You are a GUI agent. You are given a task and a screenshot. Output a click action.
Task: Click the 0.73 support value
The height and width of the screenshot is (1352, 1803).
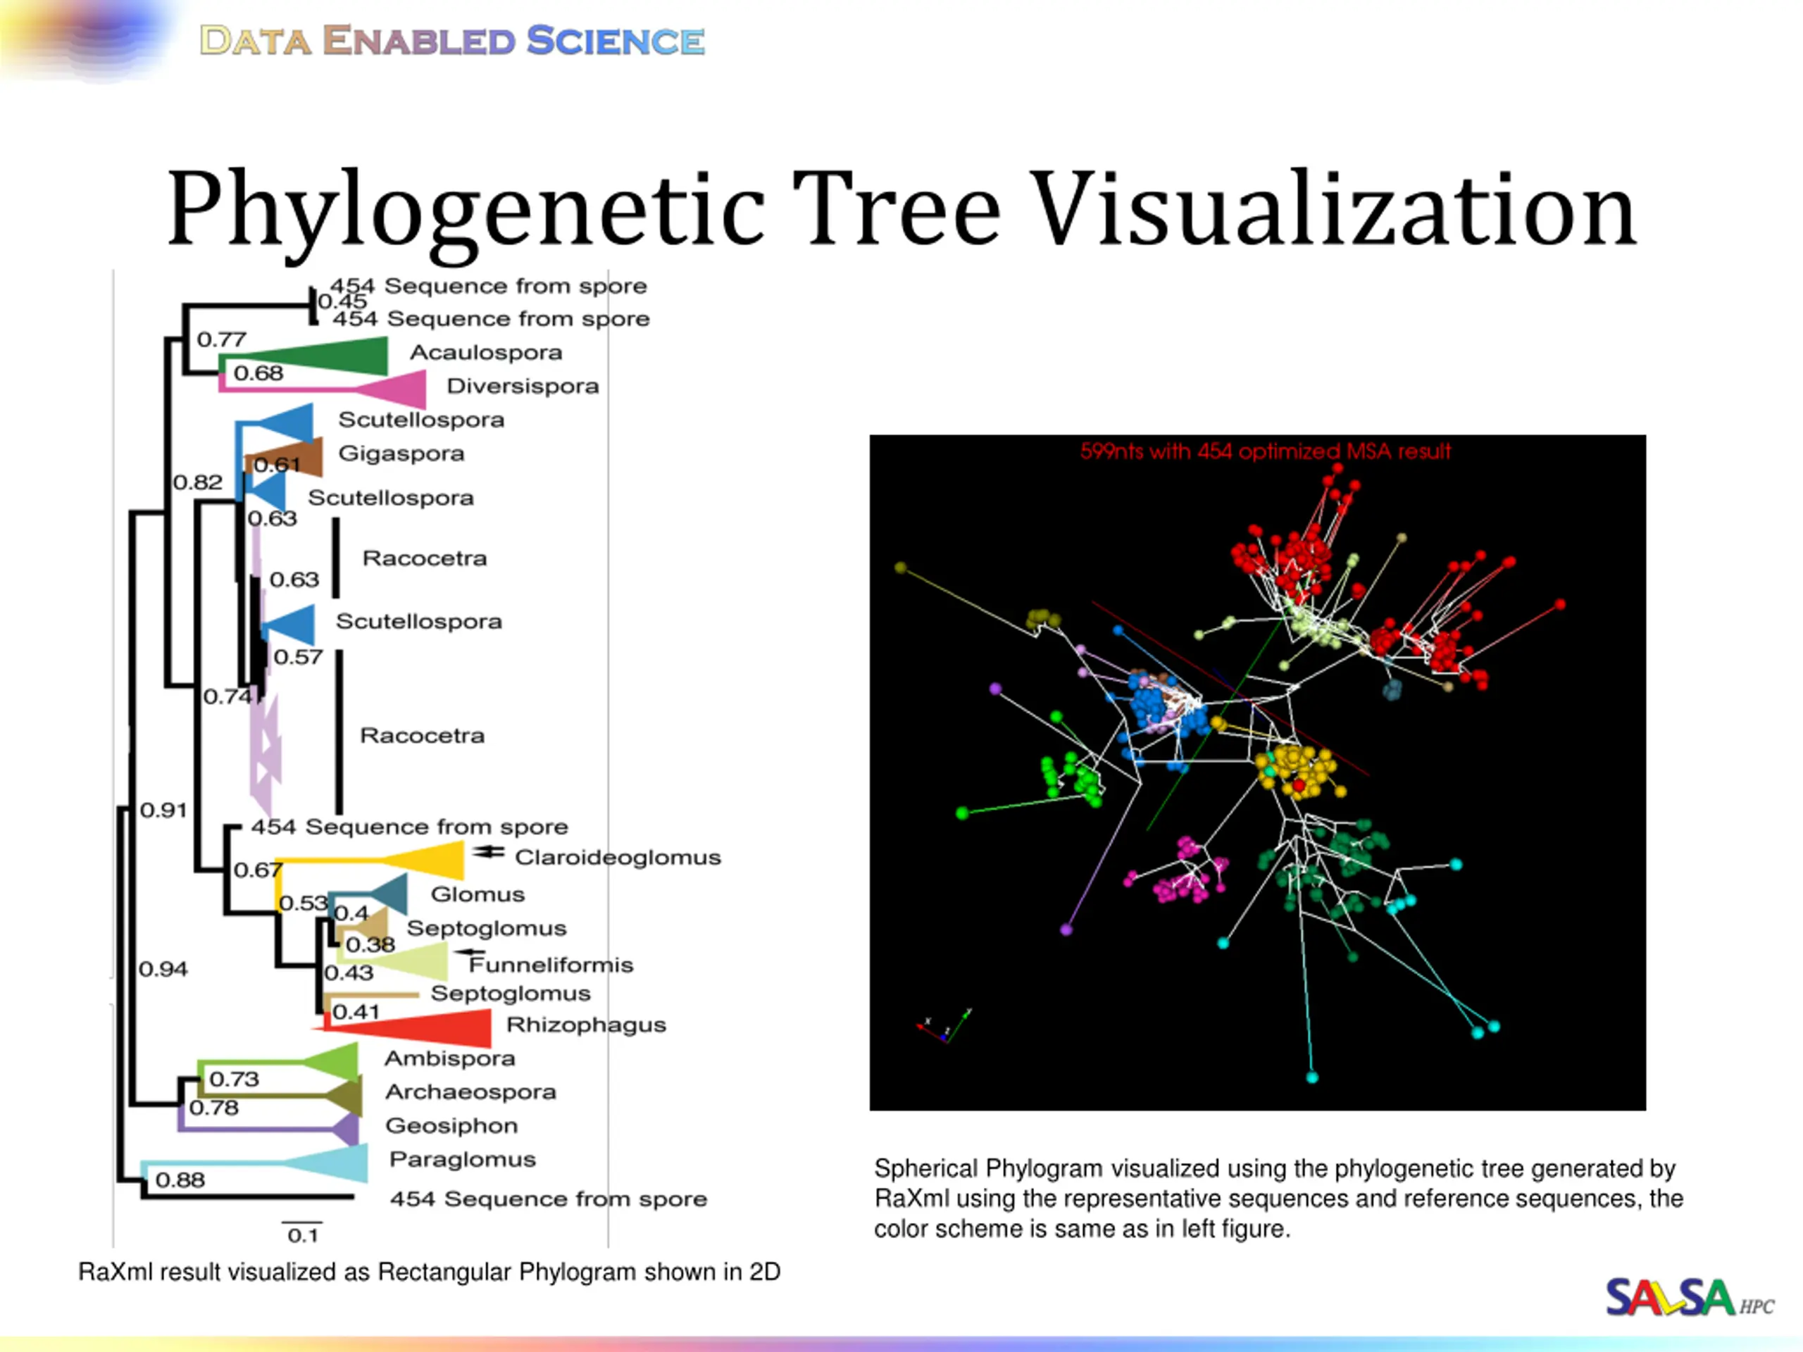(x=234, y=1079)
